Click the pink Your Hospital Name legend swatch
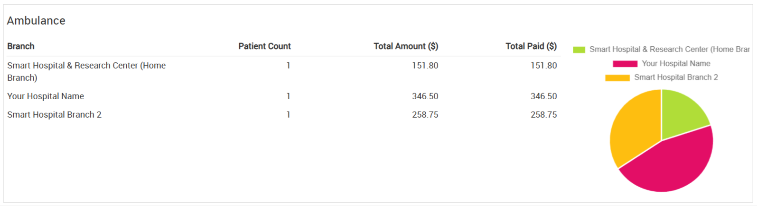This screenshot has width=757, height=206. click(x=625, y=64)
